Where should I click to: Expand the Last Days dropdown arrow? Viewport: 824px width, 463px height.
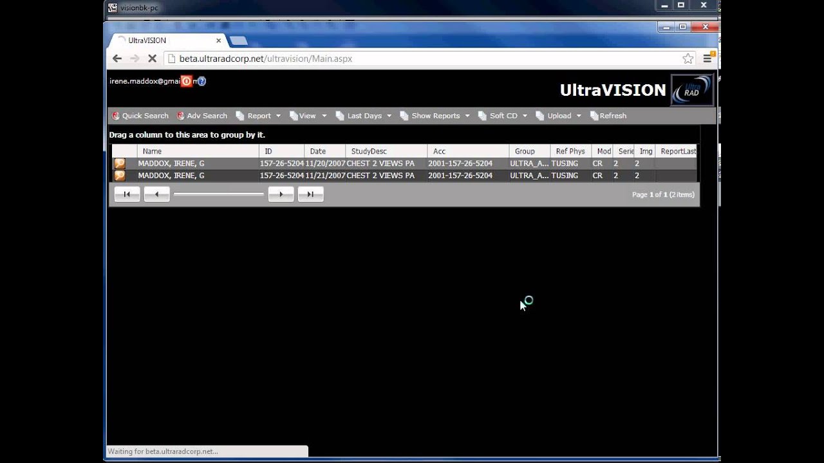pyautogui.click(x=389, y=116)
